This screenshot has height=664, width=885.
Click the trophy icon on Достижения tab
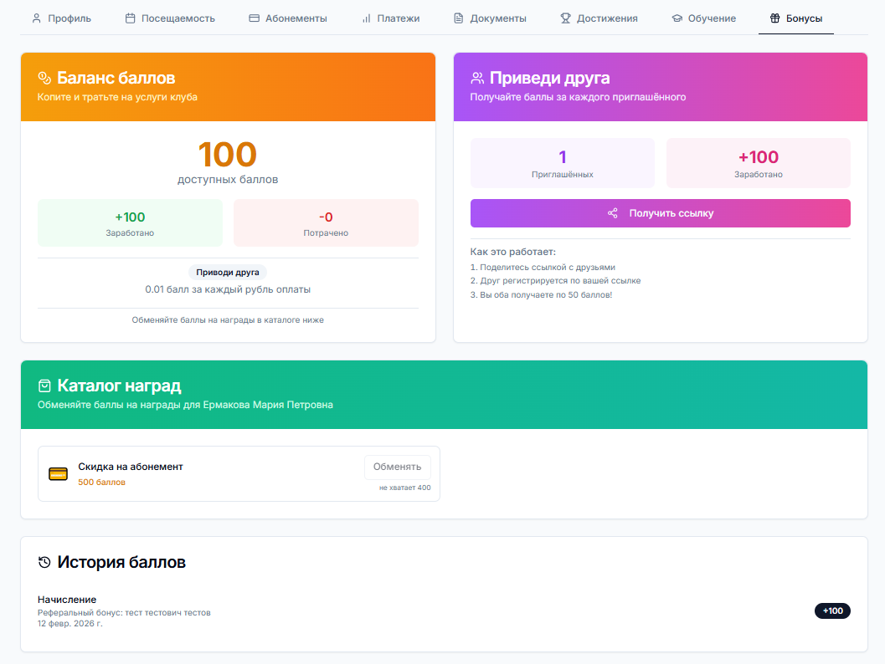pos(565,18)
